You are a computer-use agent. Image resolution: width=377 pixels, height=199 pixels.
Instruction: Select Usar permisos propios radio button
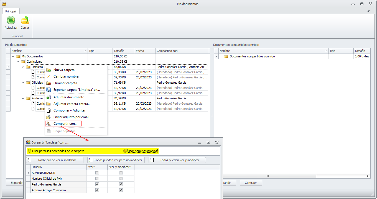click(x=125, y=151)
